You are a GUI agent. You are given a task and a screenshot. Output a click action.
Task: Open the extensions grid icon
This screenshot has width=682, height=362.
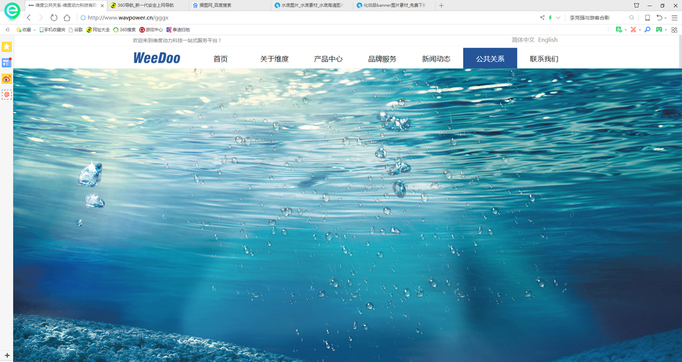click(674, 30)
